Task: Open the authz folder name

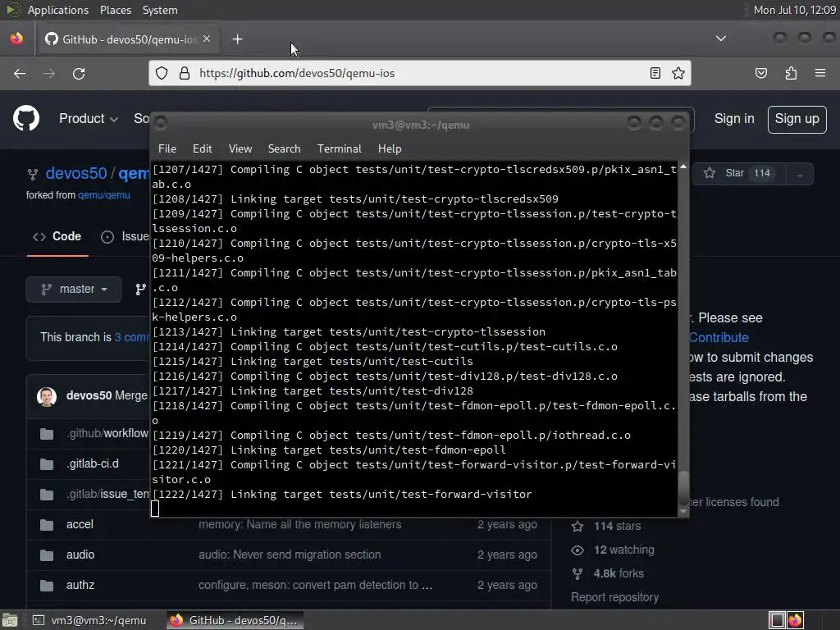Action: [80, 585]
